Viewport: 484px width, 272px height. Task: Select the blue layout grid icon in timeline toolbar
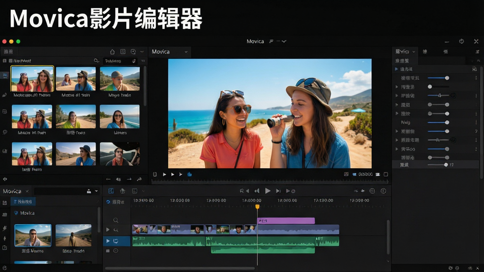point(111,191)
